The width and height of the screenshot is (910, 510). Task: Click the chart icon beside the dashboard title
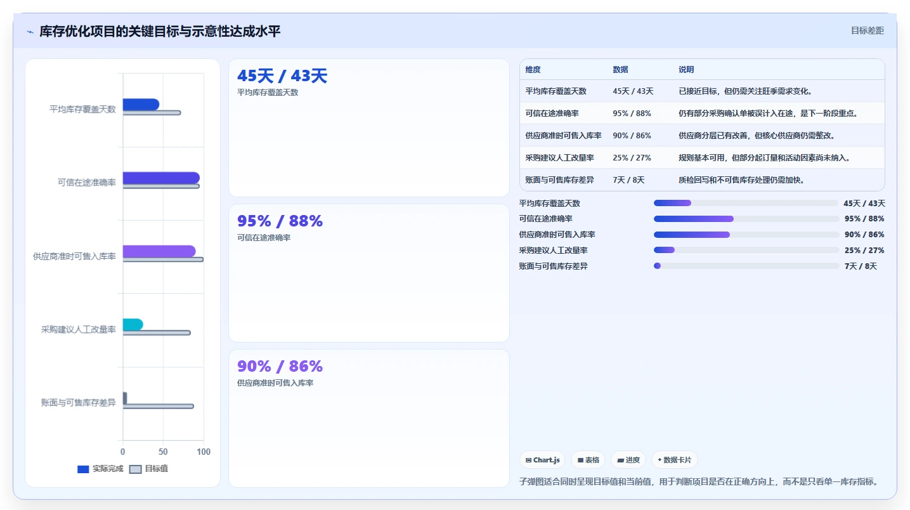click(30, 32)
